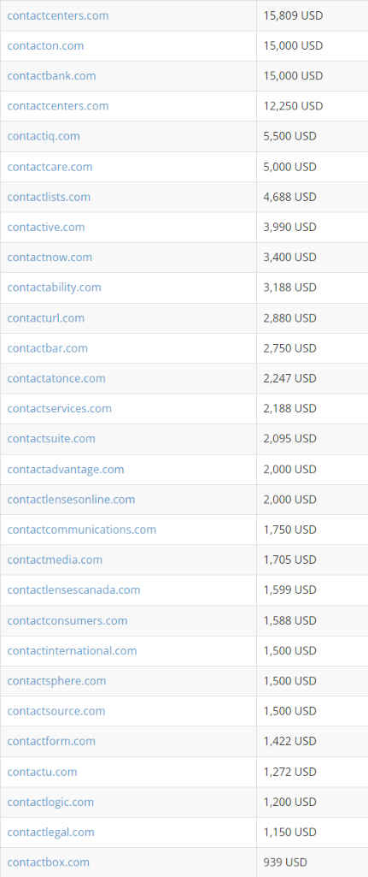368x877 pixels.
Task: Open the contacton.com domain link
Action: (x=45, y=46)
